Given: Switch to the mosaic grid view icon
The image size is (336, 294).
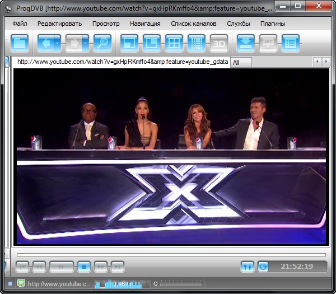Looking at the screenshot, I should [x=196, y=43].
